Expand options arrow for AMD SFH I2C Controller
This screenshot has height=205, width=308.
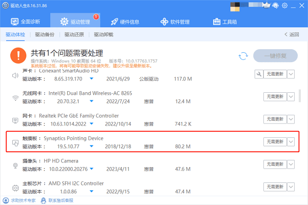click(x=291, y=187)
